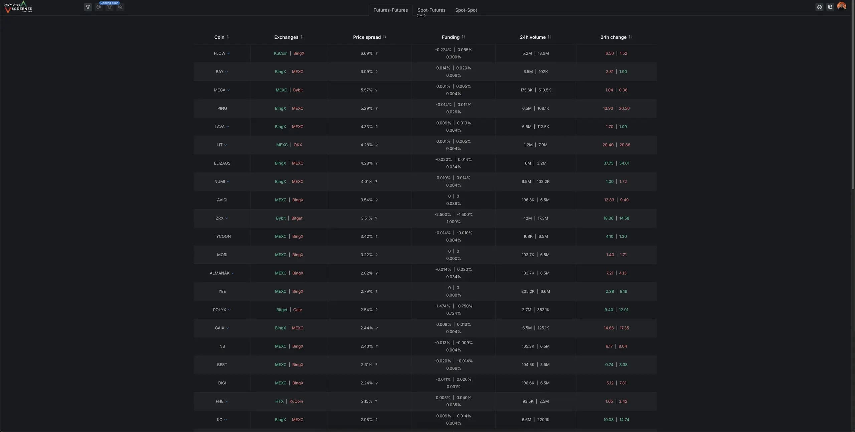Image resolution: width=855 pixels, height=432 pixels.
Task: Open the speedometer dashboard icon
Action: pos(819,7)
